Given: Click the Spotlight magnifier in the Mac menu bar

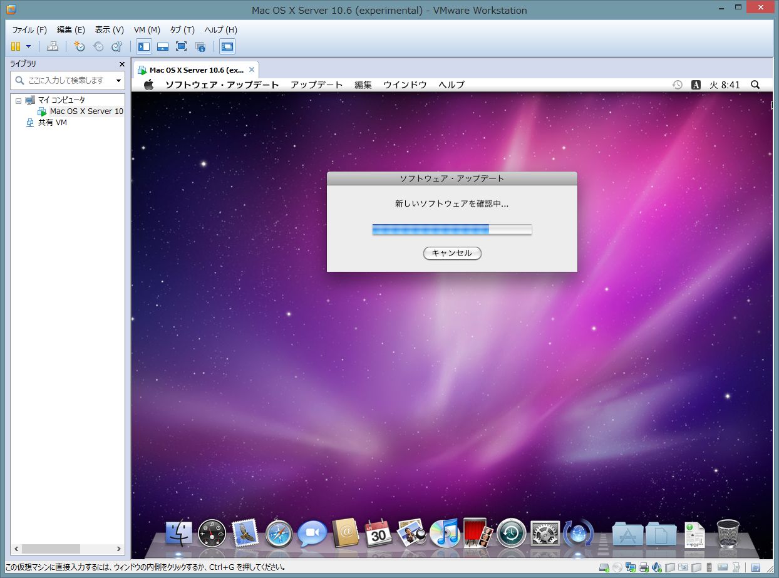Looking at the screenshot, I should pyautogui.click(x=755, y=85).
